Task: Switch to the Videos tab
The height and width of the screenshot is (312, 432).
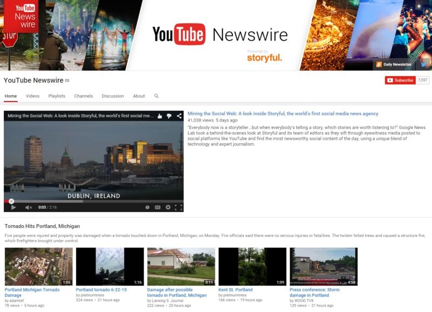Action: click(x=32, y=96)
